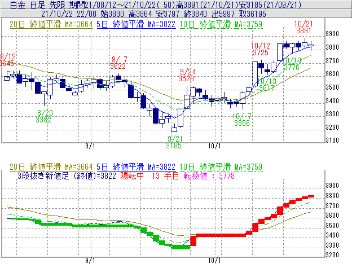Click the 9/21 3185 low label
The image size is (352, 268).
(x=174, y=142)
